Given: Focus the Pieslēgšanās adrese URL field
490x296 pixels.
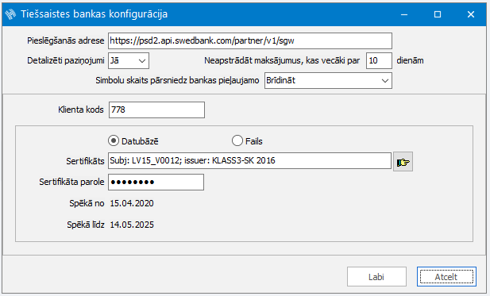Looking at the screenshot, I should coord(250,41).
